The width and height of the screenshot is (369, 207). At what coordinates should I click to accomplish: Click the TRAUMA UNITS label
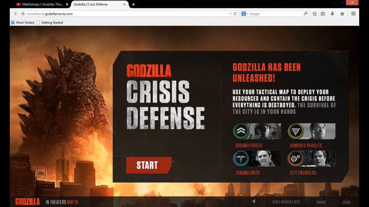tap(247, 172)
